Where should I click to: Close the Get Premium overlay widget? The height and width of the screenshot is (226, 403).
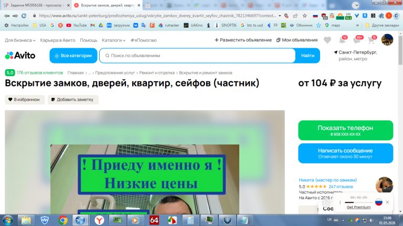(387, 202)
